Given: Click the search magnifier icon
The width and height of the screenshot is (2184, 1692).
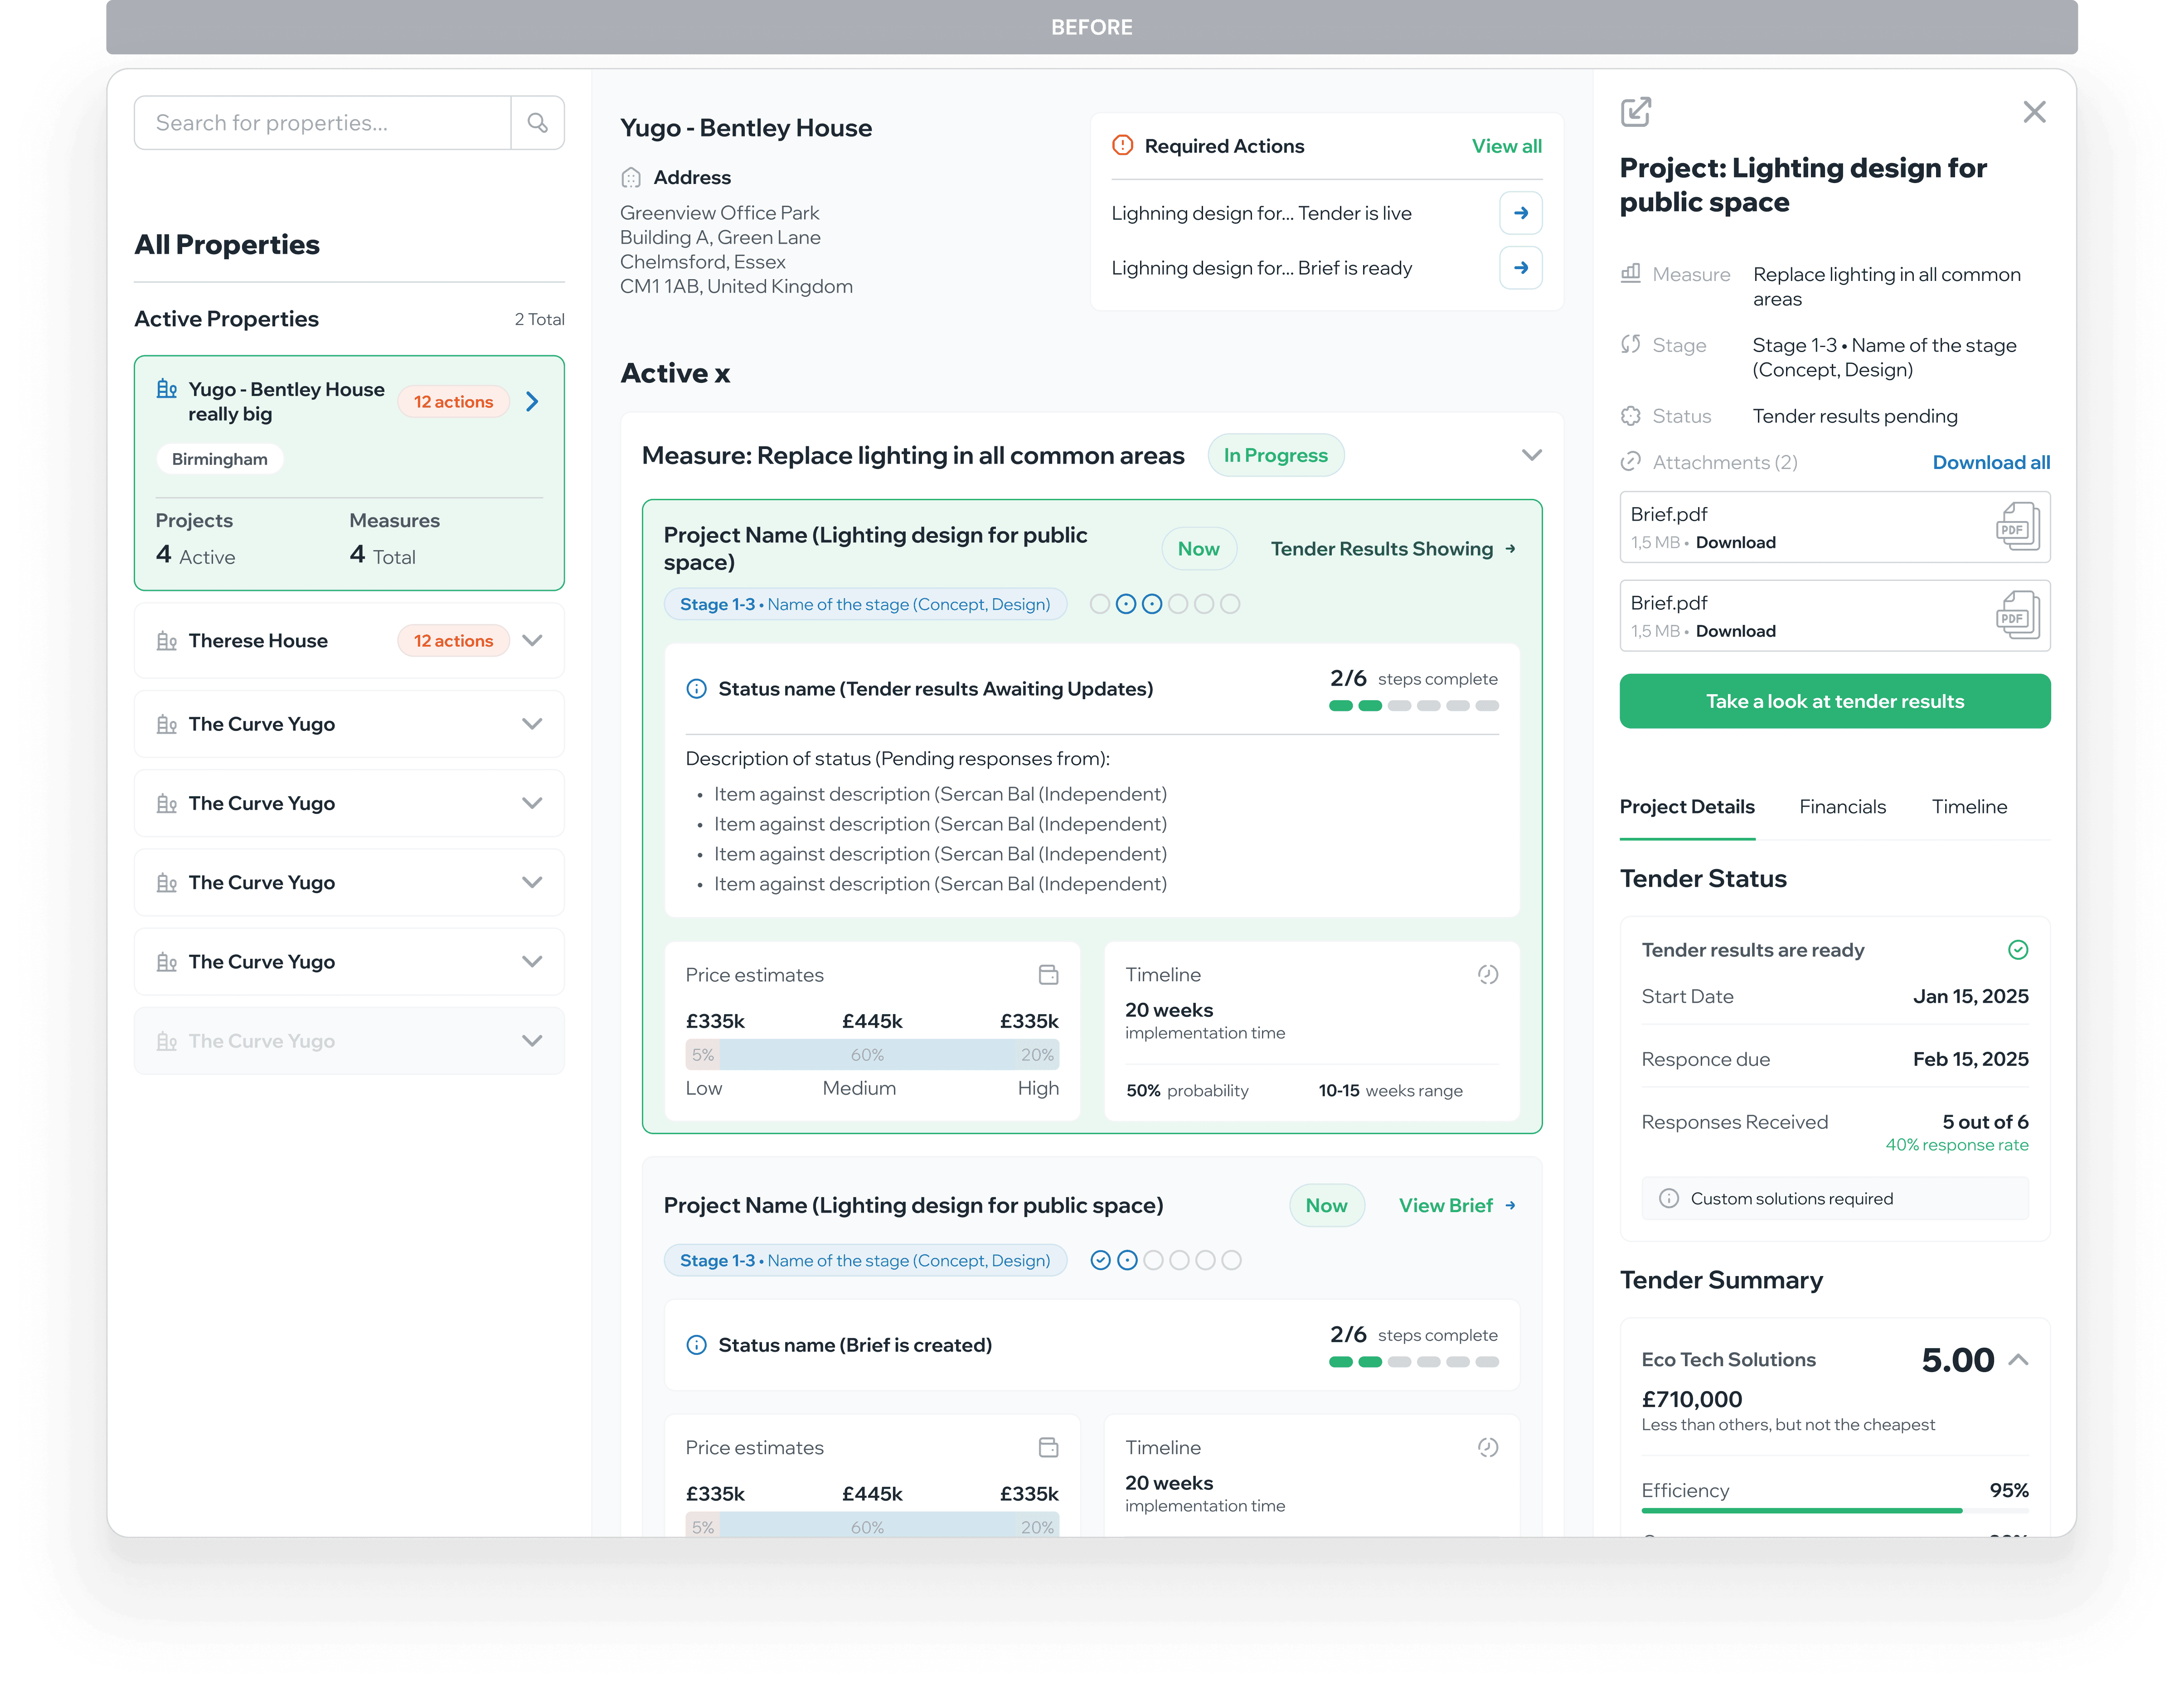Looking at the screenshot, I should [x=538, y=122].
